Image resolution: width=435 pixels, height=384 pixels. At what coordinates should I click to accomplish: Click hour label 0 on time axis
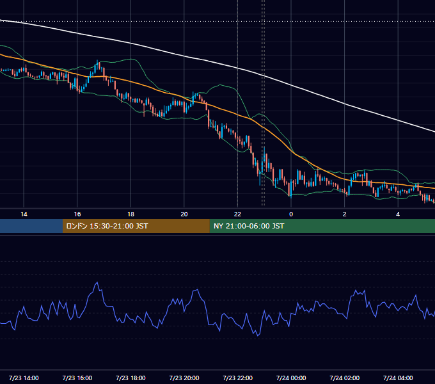click(x=291, y=214)
